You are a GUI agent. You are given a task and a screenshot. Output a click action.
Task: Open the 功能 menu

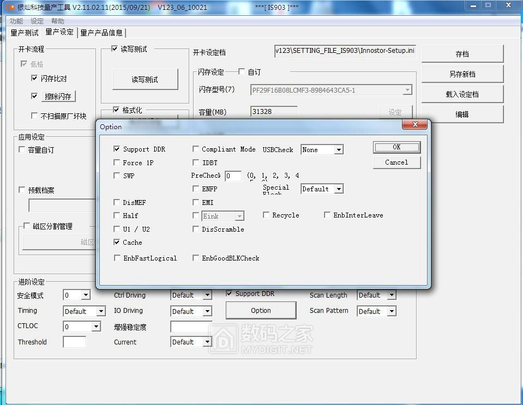(x=16, y=21)
